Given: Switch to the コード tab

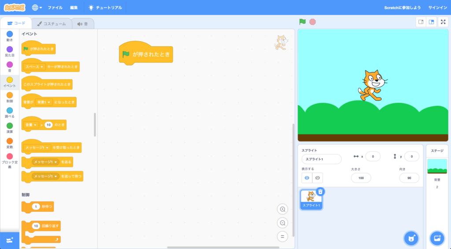Looking at the screenshot, I should coord(16,23).
